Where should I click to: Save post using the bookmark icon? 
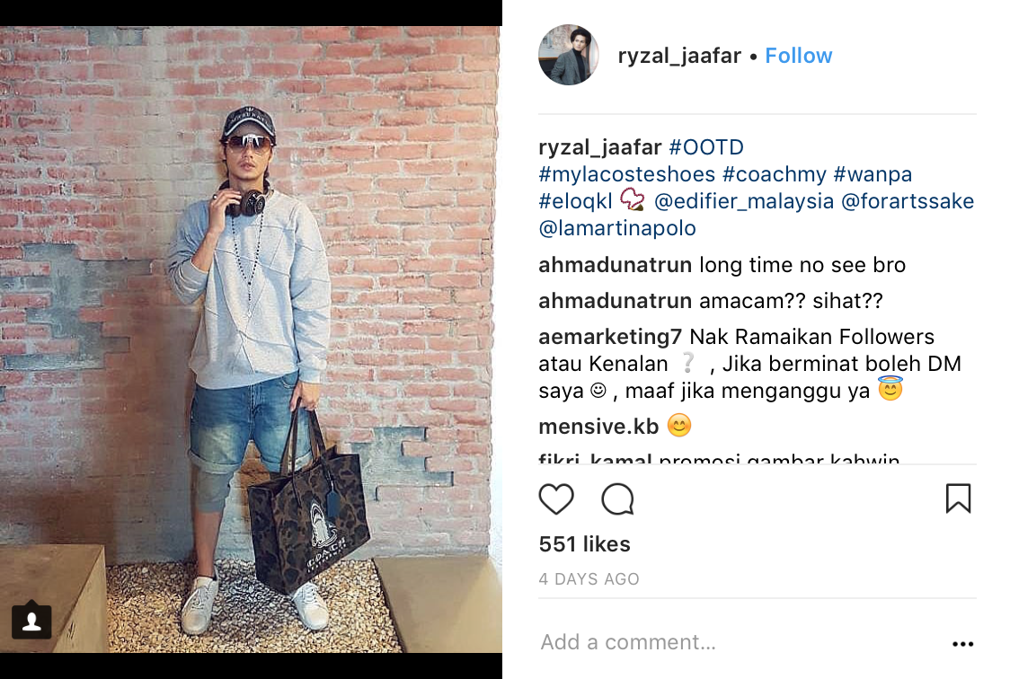coord(958,498)
